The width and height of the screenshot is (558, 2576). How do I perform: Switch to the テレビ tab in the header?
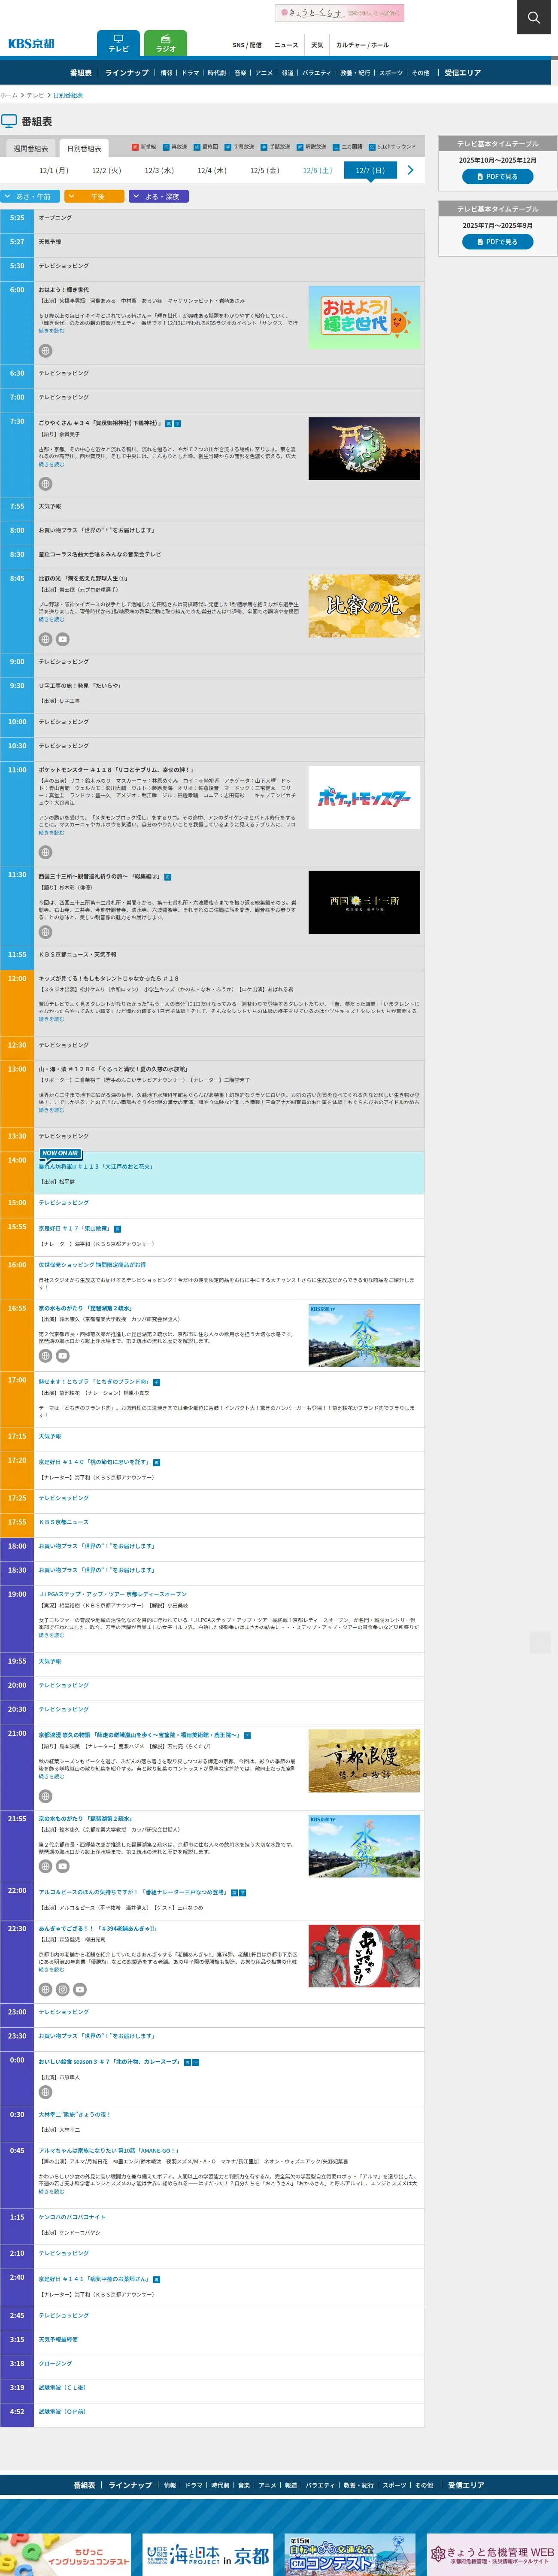click(118, 43)
